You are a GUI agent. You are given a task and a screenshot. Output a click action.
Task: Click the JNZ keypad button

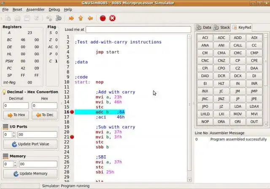click(221, 99)
